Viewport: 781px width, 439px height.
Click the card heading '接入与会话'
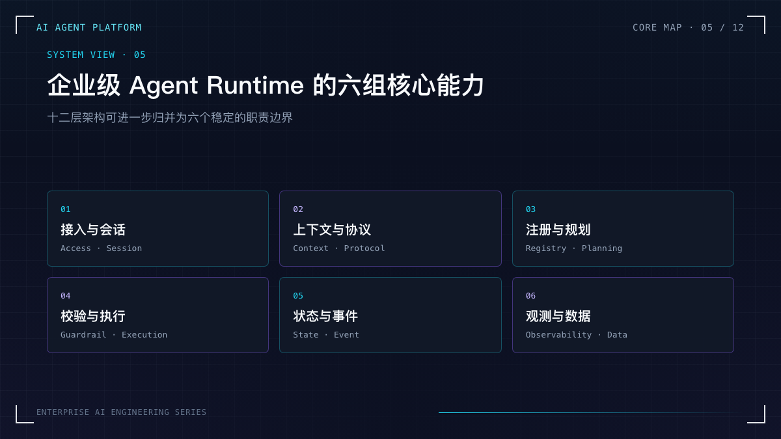93,230
